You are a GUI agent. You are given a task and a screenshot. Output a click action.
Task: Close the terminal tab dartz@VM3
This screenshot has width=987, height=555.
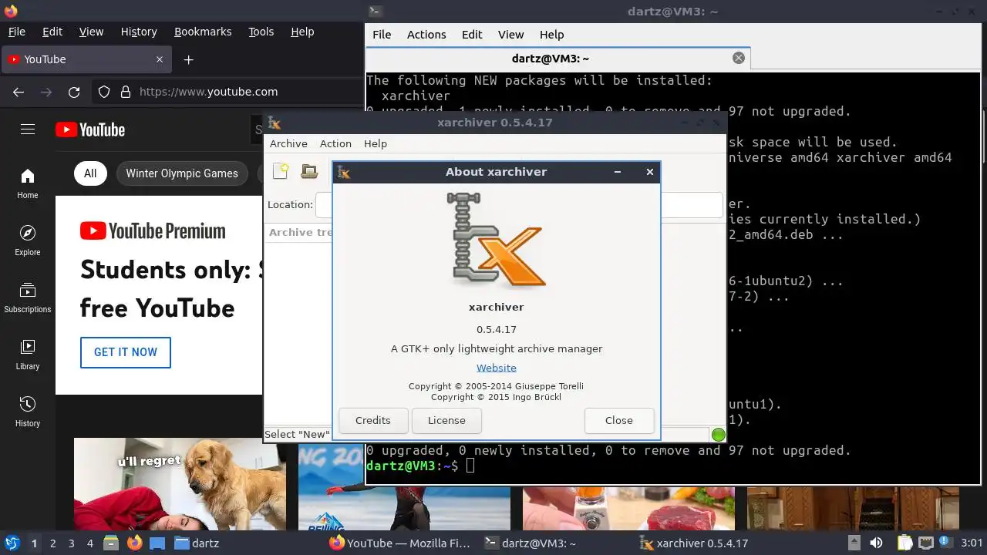coord(738,58)
